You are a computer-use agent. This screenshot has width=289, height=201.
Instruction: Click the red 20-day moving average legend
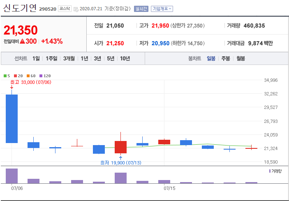[18, 76]
